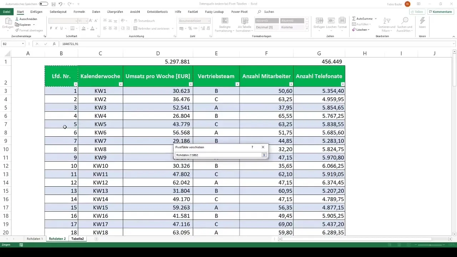
Task: Open the font size dropdown
Action: 86,21
